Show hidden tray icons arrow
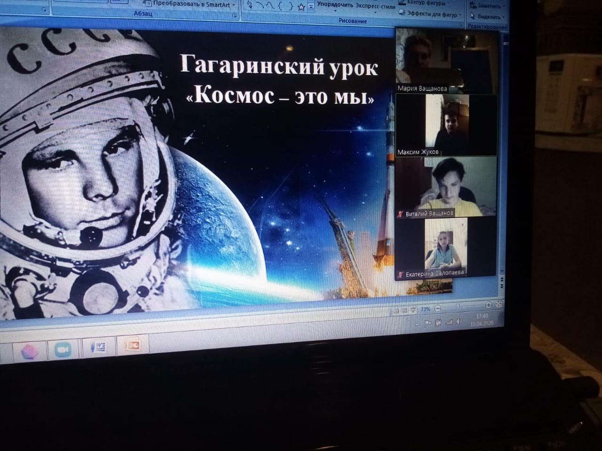Viewport: 602px width, 451px height. tap(417, 325)
